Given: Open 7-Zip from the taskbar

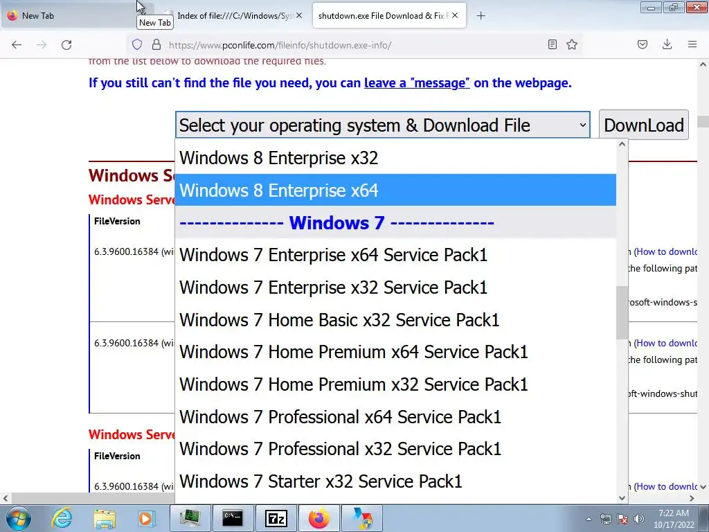Looking at the screenshot, I should [x=276, y=518].
